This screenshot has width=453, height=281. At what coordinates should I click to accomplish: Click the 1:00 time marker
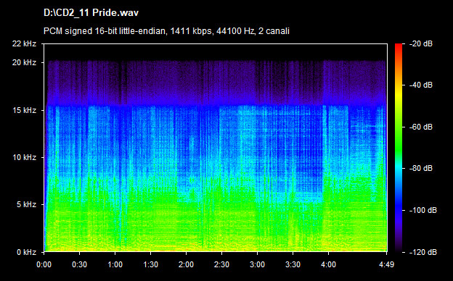115,264
